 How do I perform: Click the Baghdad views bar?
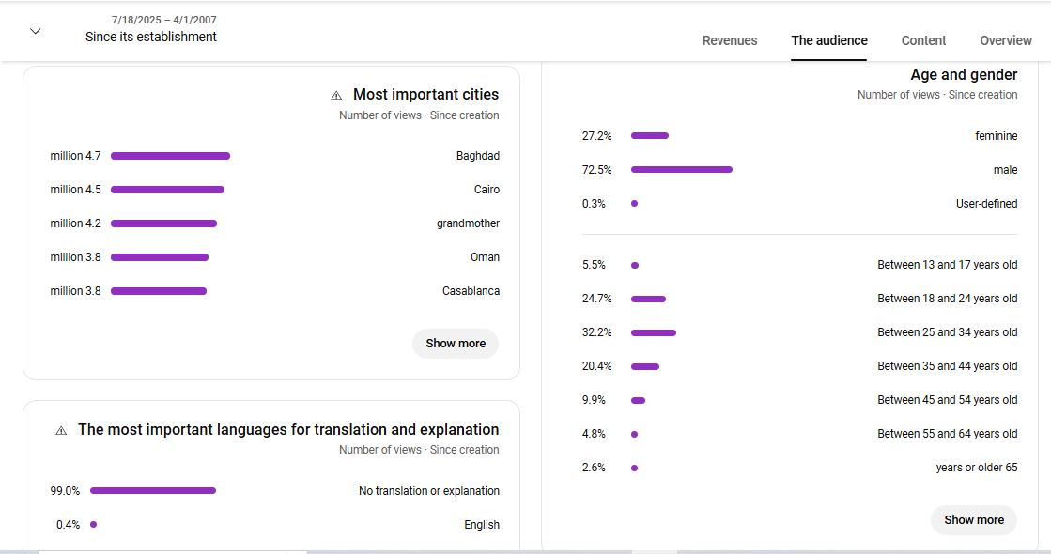pos(170,156)
